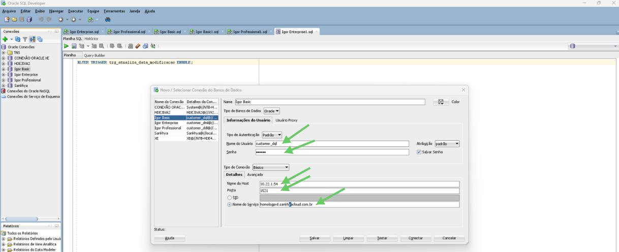Click the Forward navigation round arrow

74,19
